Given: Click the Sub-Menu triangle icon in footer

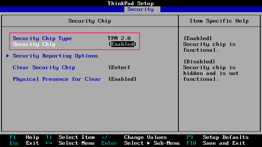Looking at the screenshot, I should pyautogui.click(x=149, y=143).
